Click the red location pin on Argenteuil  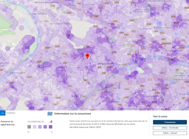[x=87, y=56]
